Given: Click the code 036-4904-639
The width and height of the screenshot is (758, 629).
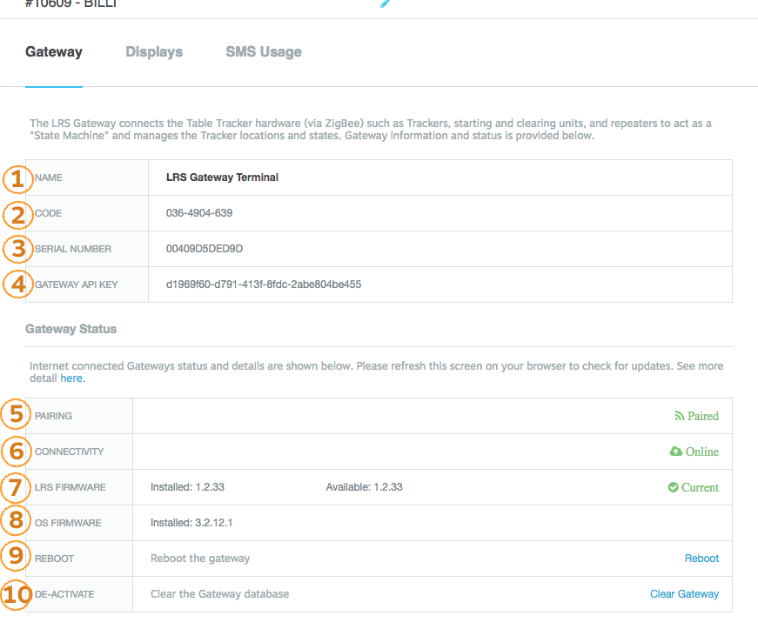Looking at the screenshot, I should [199, 213].
